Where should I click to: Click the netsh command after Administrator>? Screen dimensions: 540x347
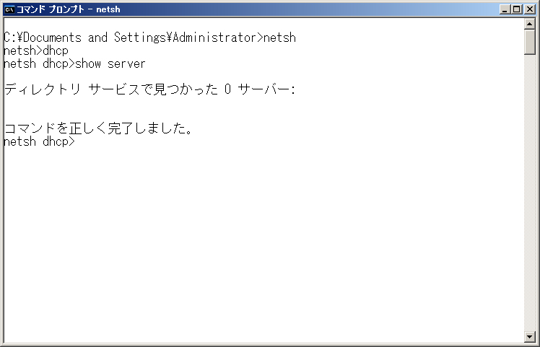coord(279,38)
